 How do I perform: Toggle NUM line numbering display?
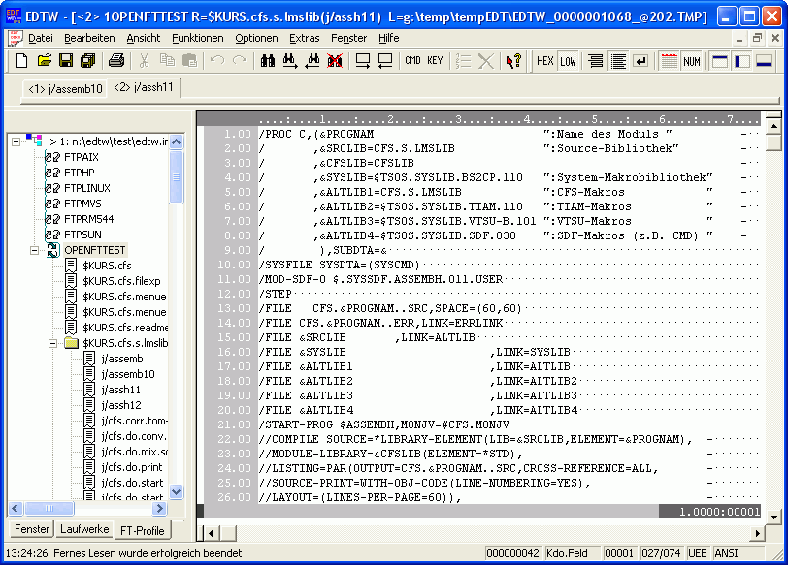(691, 61)
